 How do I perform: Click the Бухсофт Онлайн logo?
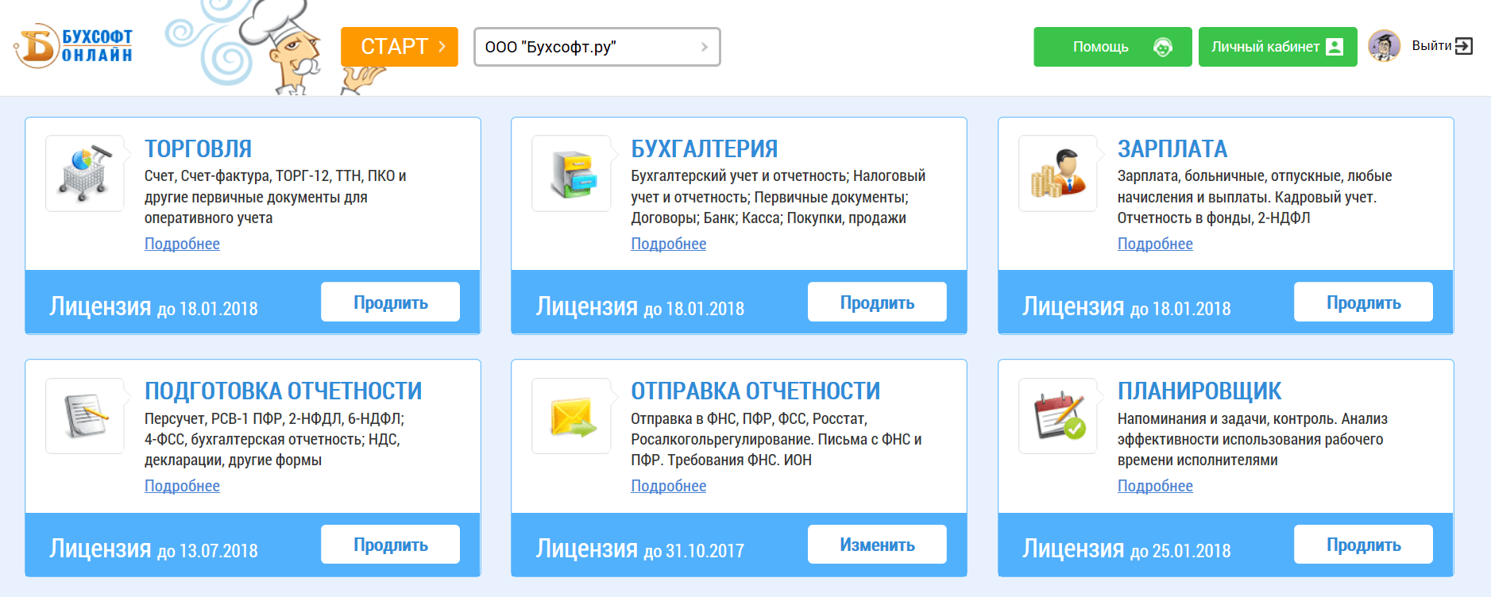[73, 46]
